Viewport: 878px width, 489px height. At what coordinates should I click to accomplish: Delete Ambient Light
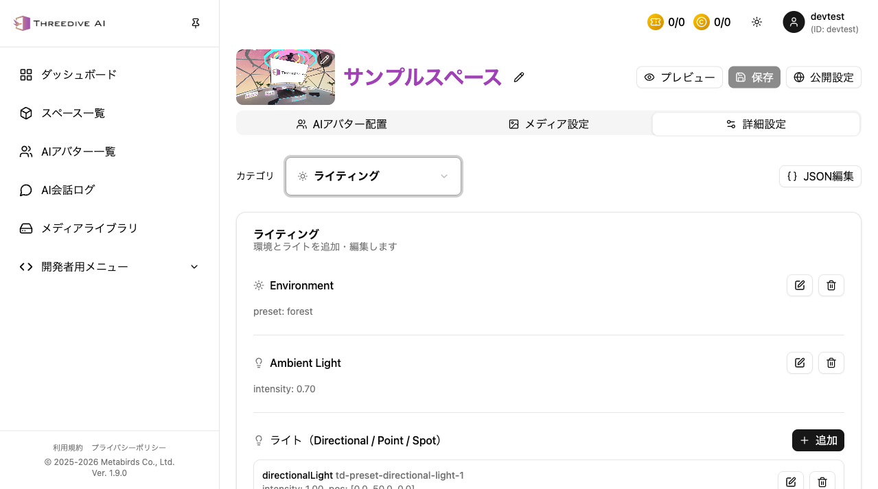point(831,363)
